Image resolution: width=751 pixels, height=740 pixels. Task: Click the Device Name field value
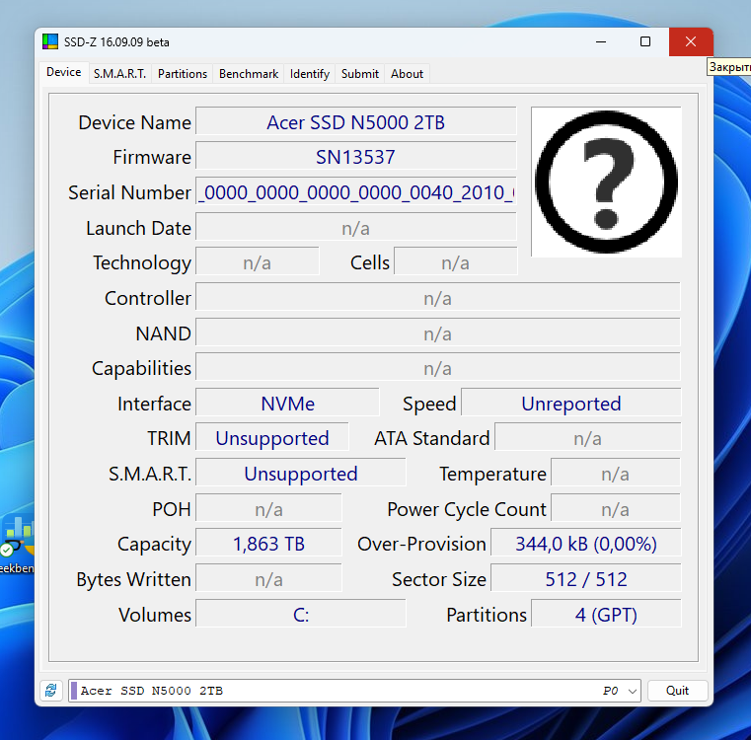coord(355,122)
